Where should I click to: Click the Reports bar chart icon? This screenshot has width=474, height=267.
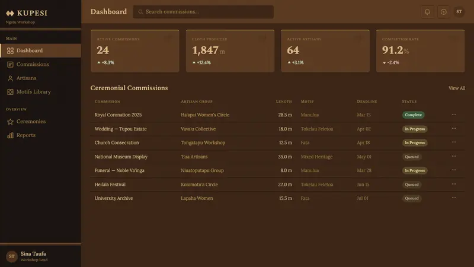(x=10, y=135)
